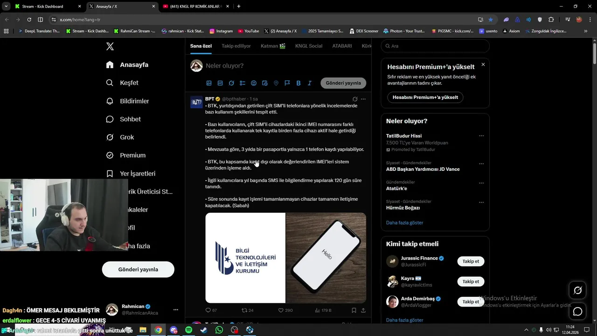Image resolution: width=597 pixels, height=336 pixels.
Task: Add media image to the post
Action: (209, 83)
